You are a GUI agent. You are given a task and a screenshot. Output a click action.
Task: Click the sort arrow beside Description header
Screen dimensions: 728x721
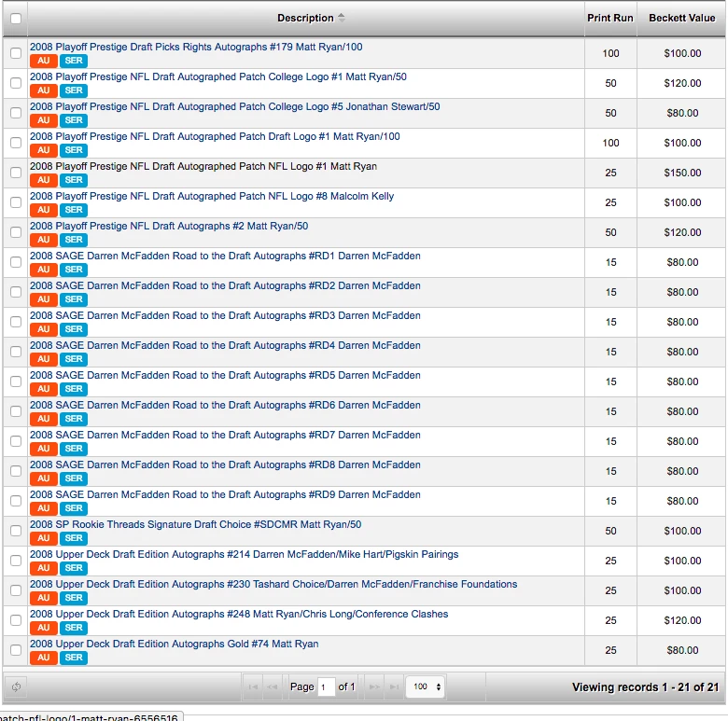click(x=342, y=18)
